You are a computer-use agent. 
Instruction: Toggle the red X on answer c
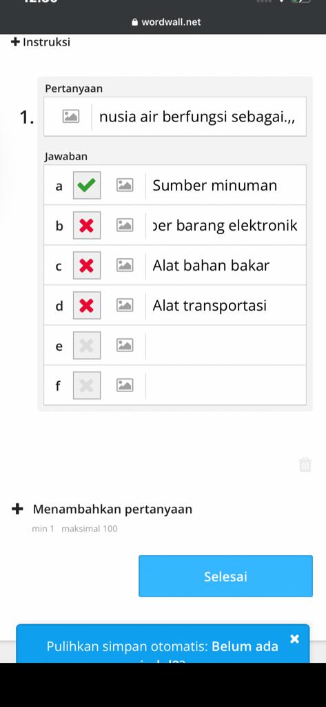click(87, 265)
